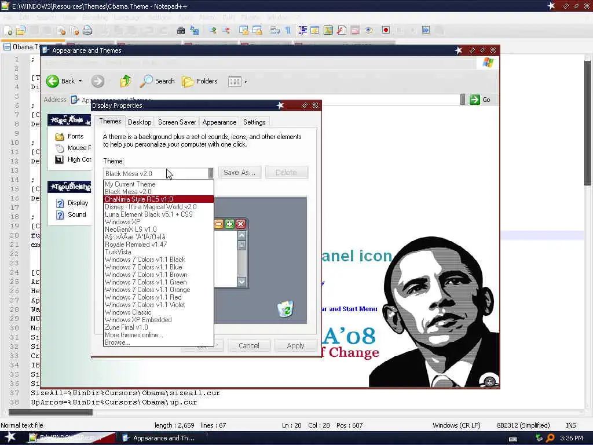This screenshot has height=445, width=593.
Task: Click the Forward arrow in the Explorer toolbar
Action: [98, 81]
